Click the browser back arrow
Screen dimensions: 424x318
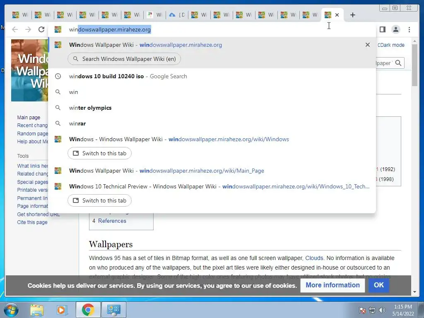coord(15,29)
